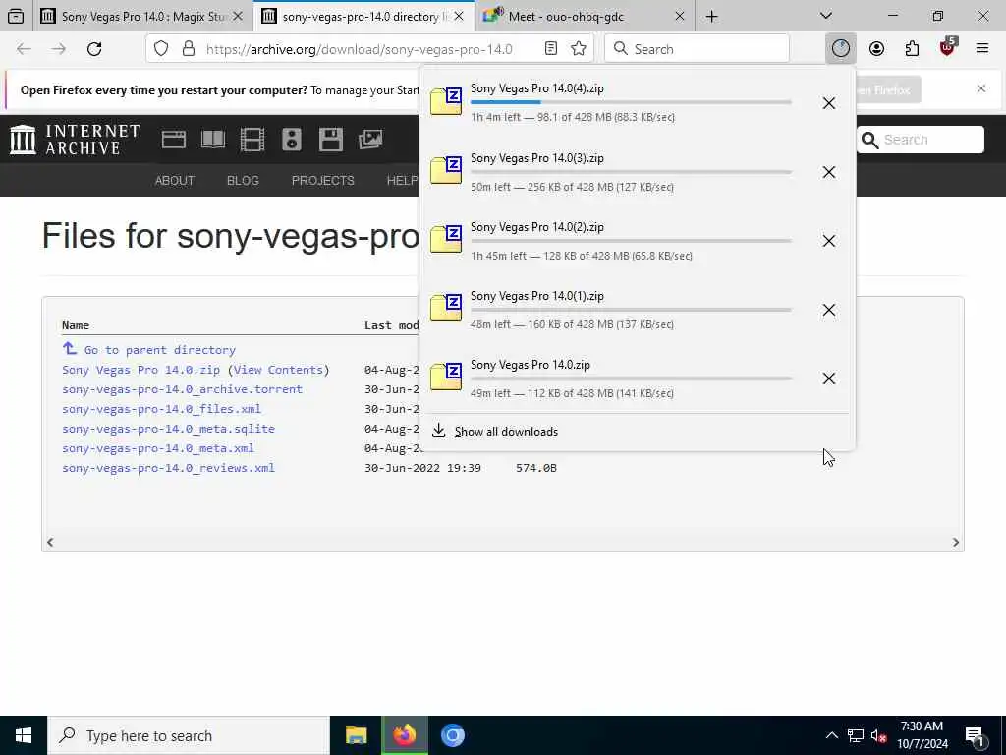Open sony-vegas-pro-14.0_meta.sqlite link
Image resolution: width=1006 pixels, height=755 pixels.
click(168, 429)
